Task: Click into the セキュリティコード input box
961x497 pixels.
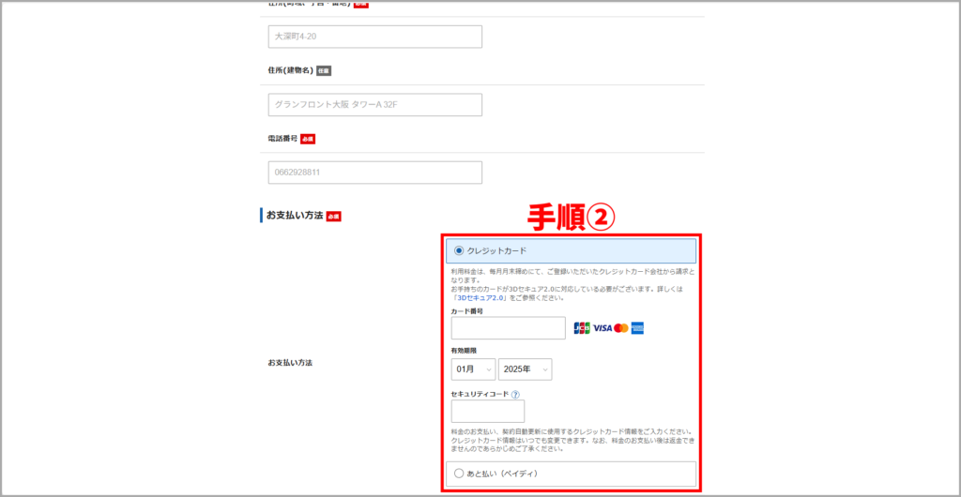Action: tap(487, 412)
